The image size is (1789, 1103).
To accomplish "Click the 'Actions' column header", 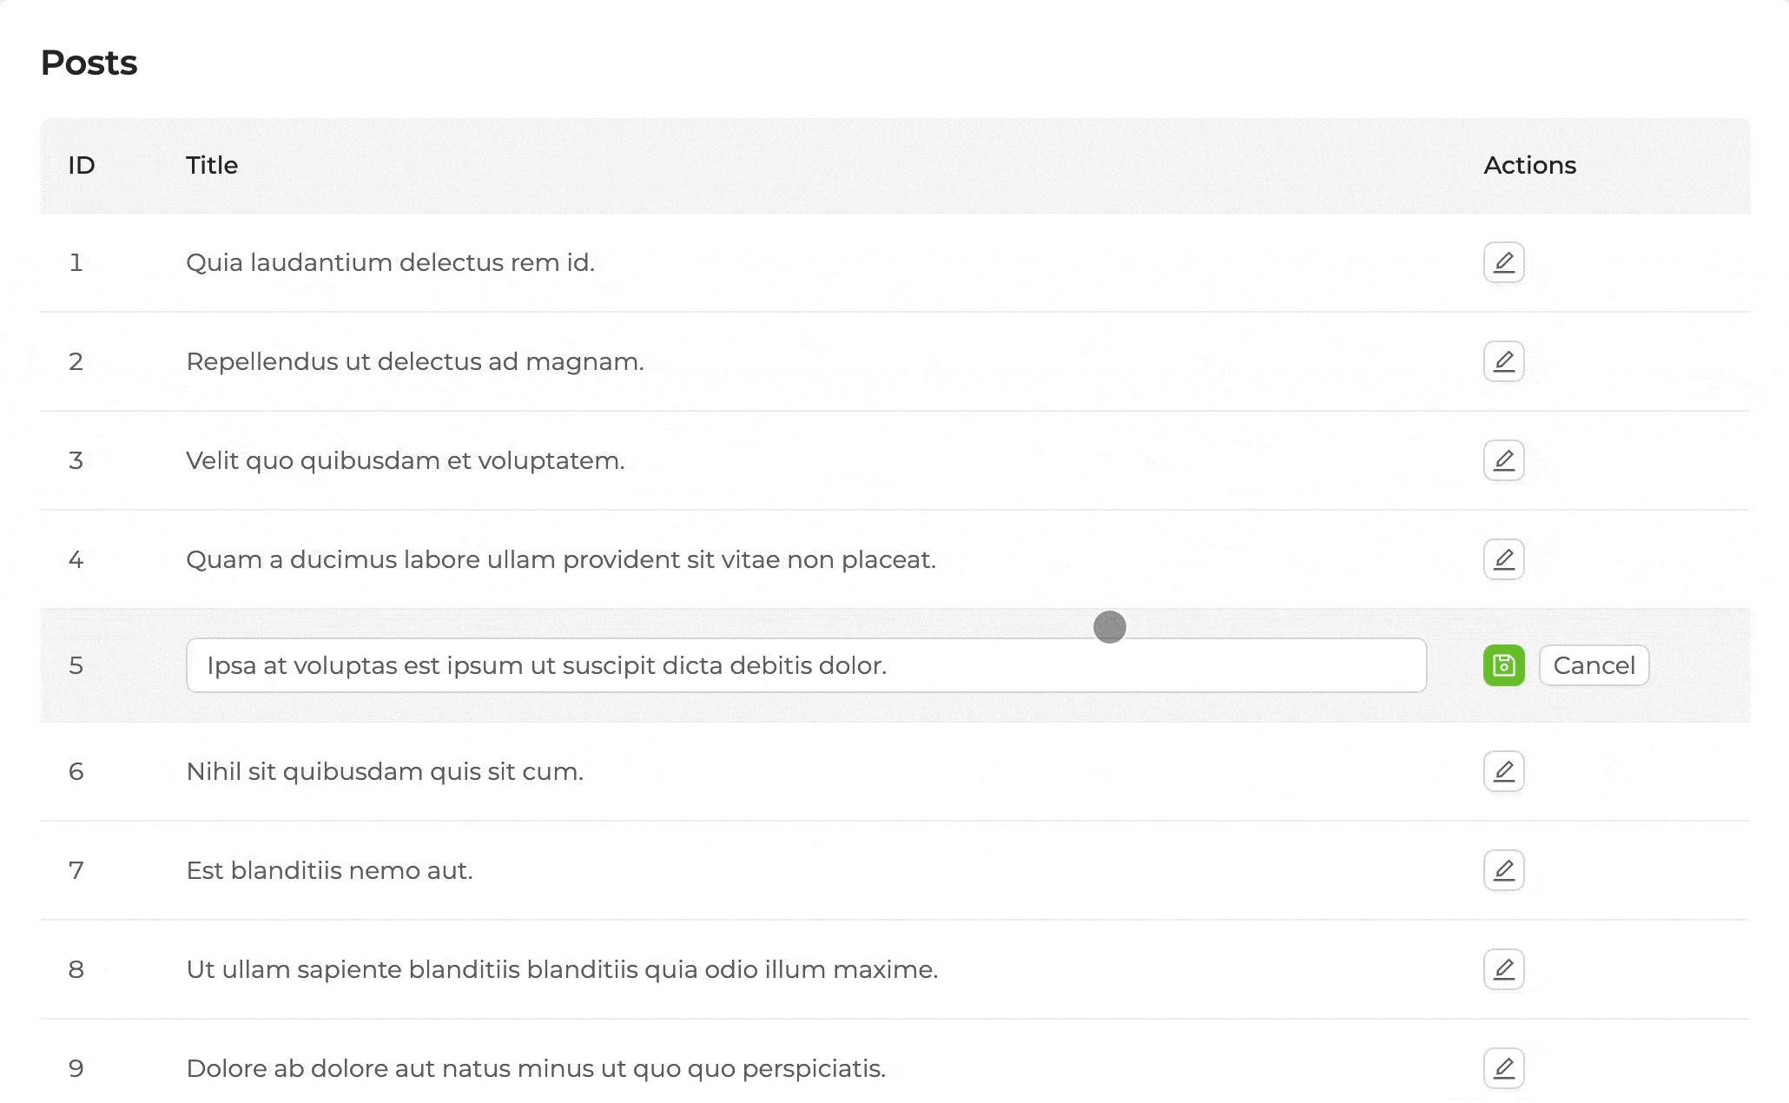I will pyautogui.click(x=1529, y=165).
